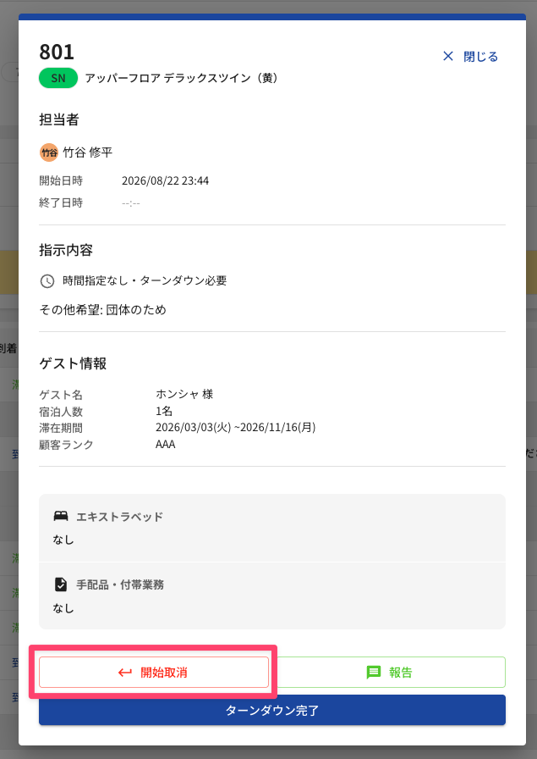Click room number 801 heading
The width and height of the screenshot is (537, 759).
(x=57, y=52)
